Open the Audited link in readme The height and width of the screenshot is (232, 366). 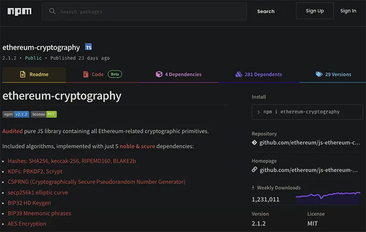tap(12, 131)
